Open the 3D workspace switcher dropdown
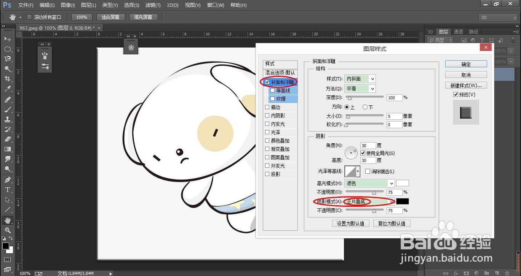 [498, 17]
